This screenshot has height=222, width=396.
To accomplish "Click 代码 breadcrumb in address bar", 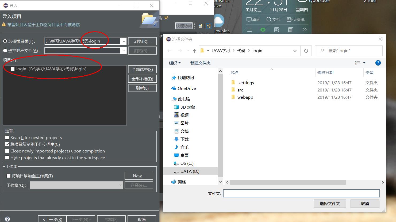I will (x=241, y=51).
